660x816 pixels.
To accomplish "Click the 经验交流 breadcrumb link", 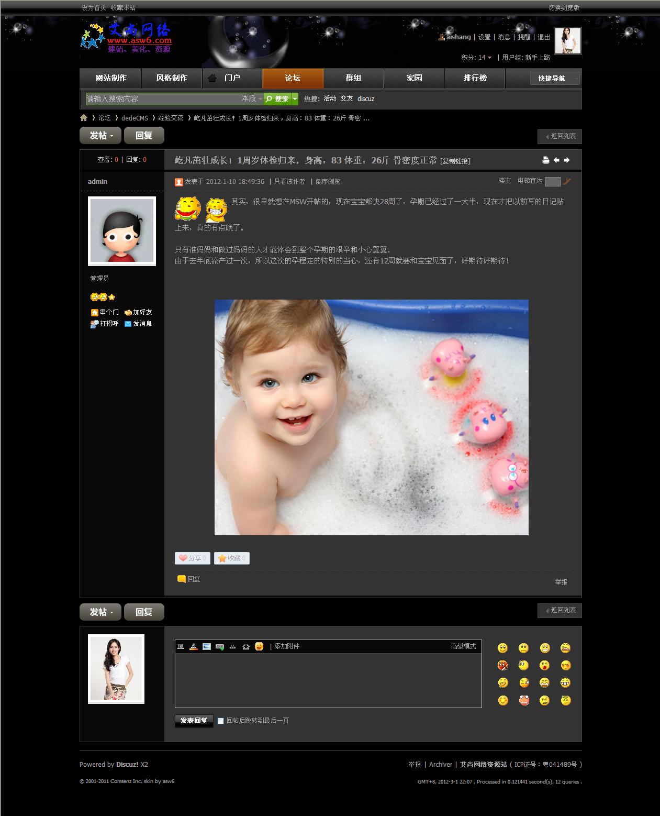I will [171, 118].
